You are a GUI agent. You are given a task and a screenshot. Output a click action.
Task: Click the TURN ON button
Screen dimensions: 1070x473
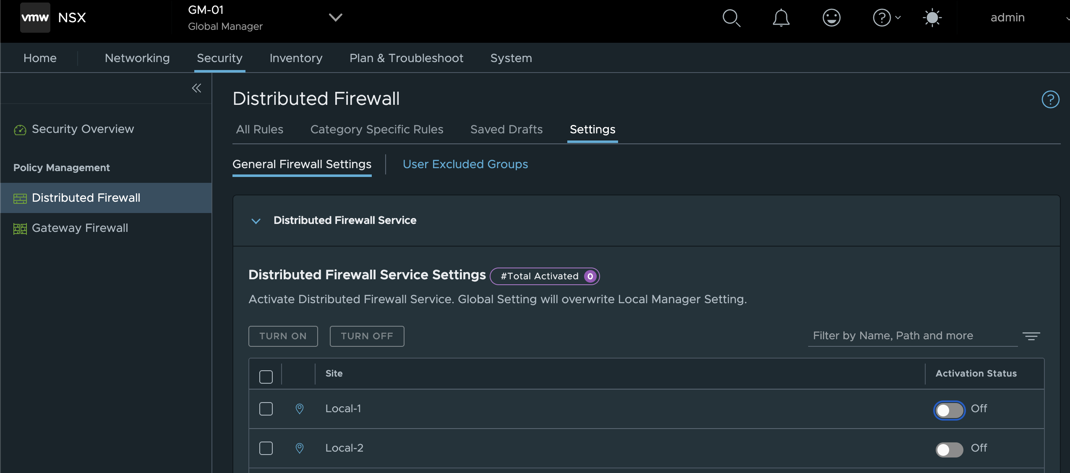tap(283, 336)
